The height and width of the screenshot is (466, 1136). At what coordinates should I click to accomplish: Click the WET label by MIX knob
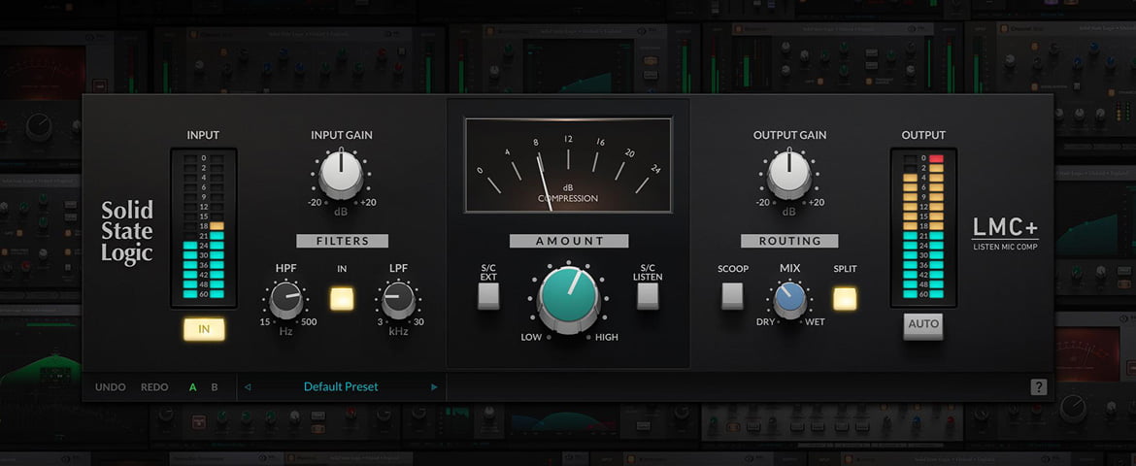(x=815, y=321)
